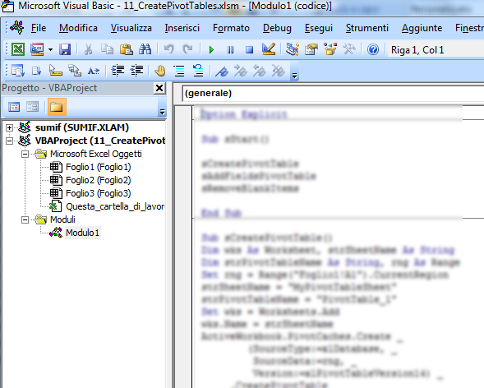Viewport: 484px width, 388px height.
Task: Open Object Browser toolbar icon
Action: [x=330, y=49]
